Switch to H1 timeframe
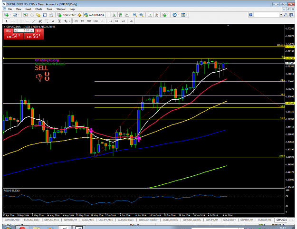 [102, 21]
